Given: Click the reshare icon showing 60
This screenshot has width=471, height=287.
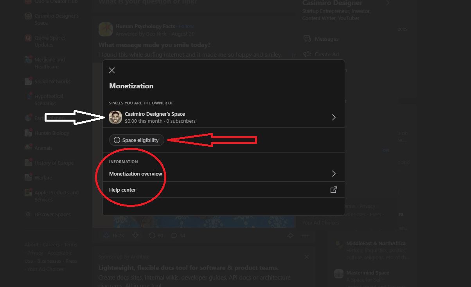Looking at the screenshot, I should [x=152, y=235].
